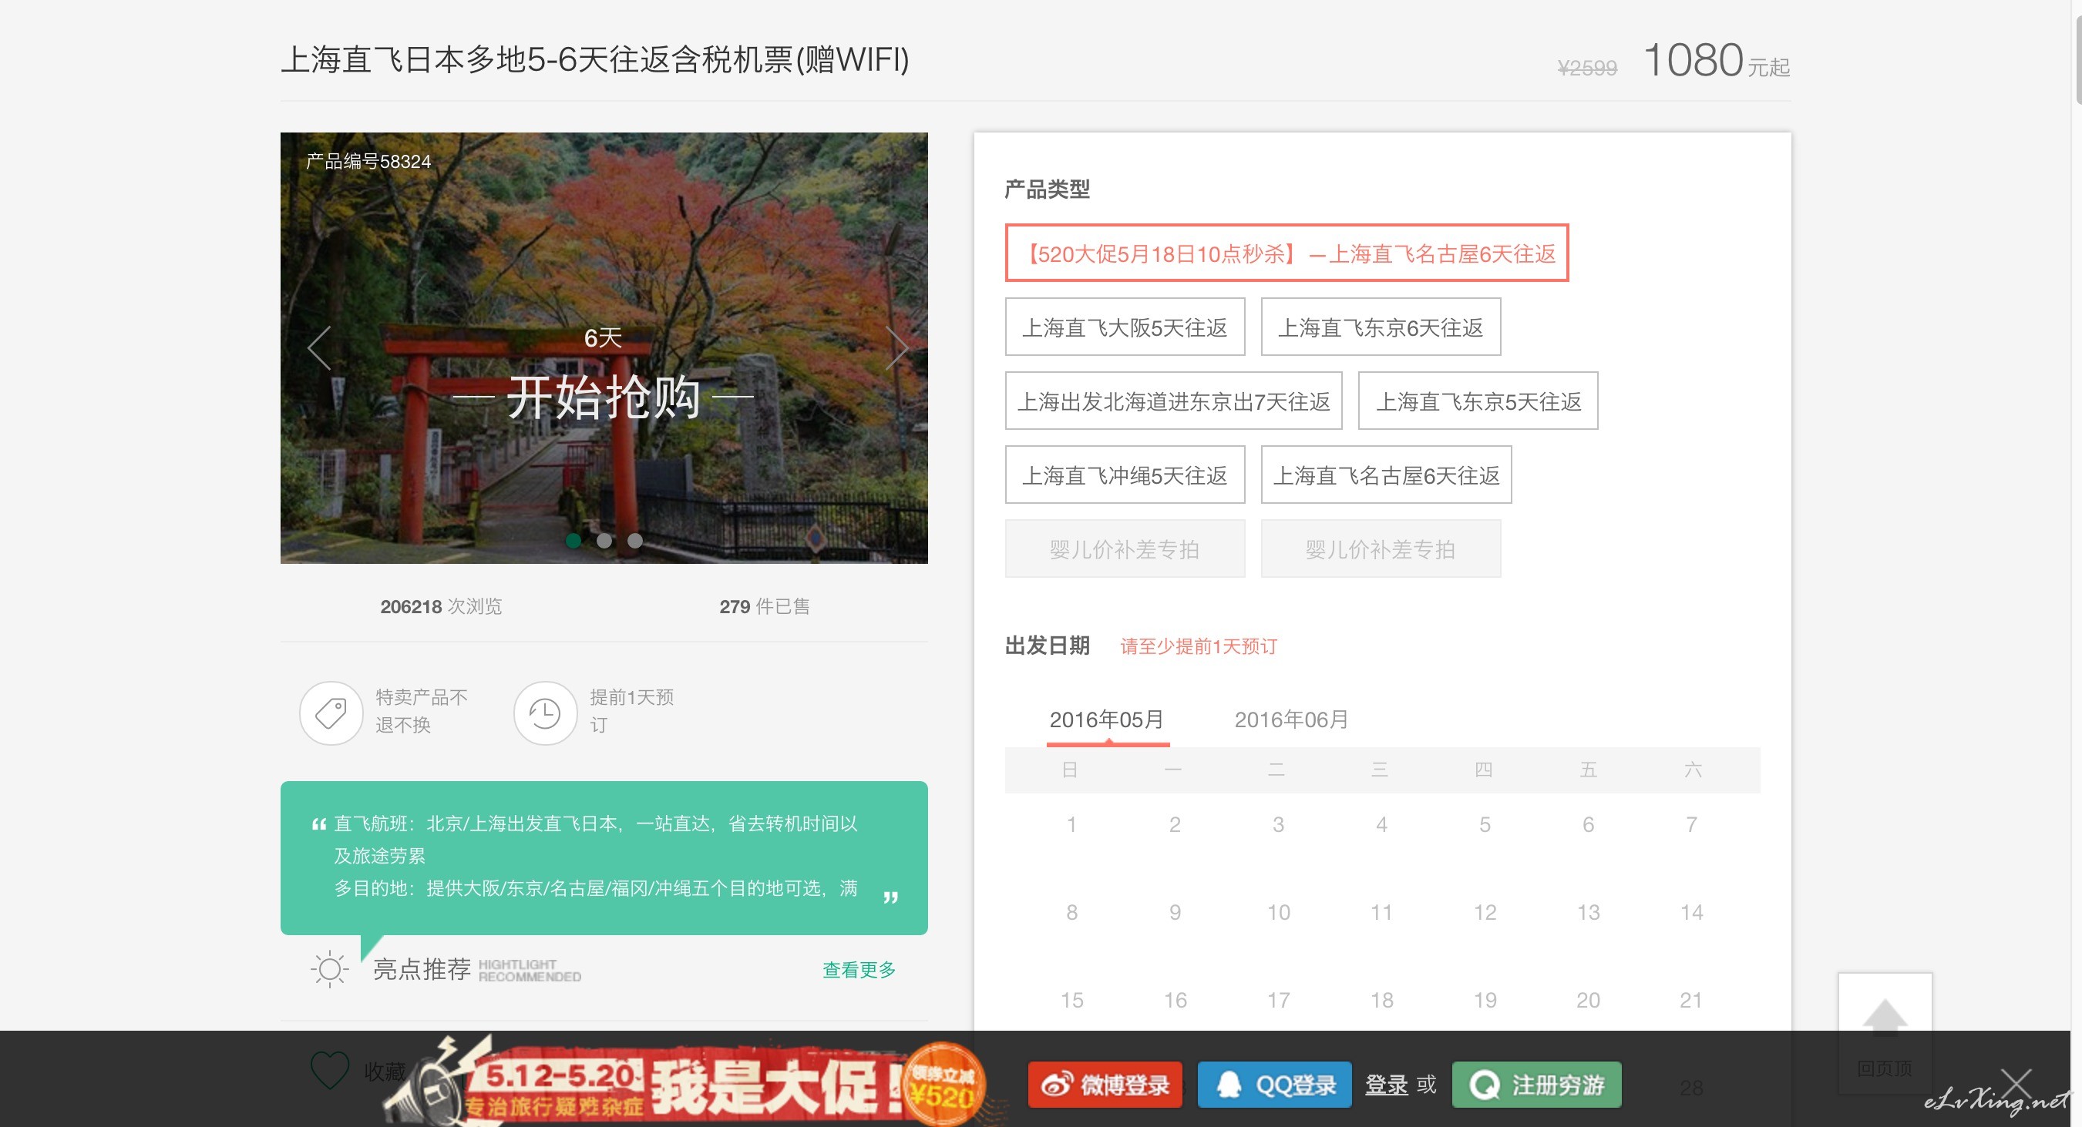Click the 登录 link
Image resolution: width=2082 pixels, height=1127 pixels.
[x=1386, y=1084]
